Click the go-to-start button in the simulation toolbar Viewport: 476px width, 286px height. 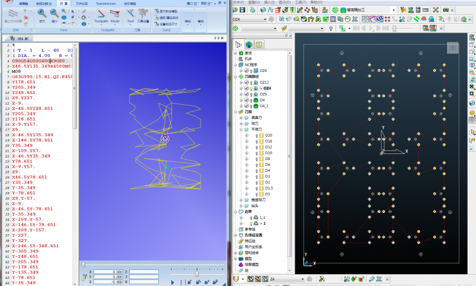pyautogui.click(x=356, y=28)
